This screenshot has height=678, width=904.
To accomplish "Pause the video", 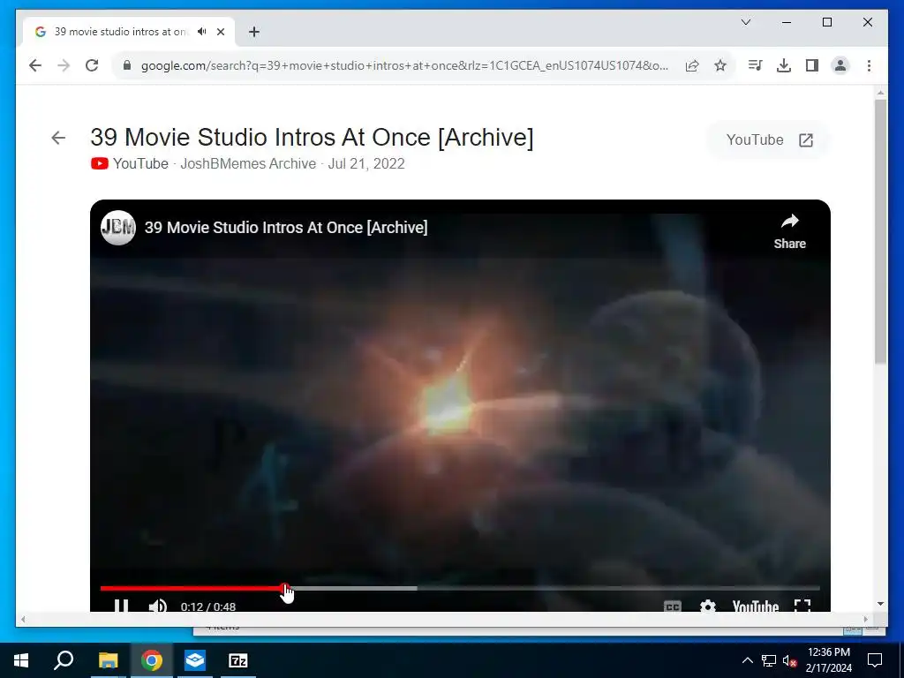I will point(120,606).
